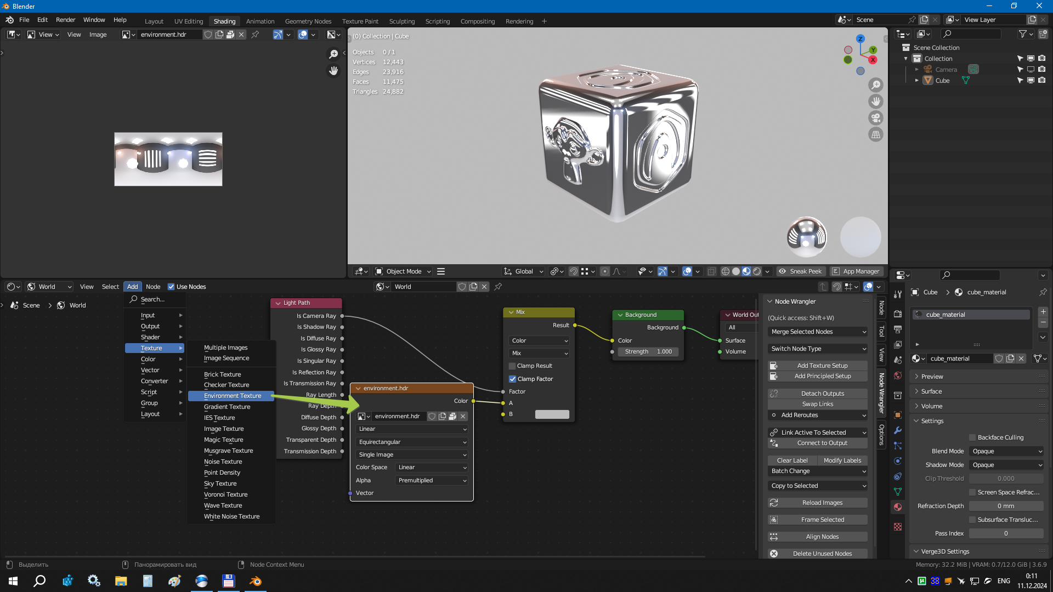Open Object Mode dropdown
Screen dimensions: 1053x592
[403, 271]
